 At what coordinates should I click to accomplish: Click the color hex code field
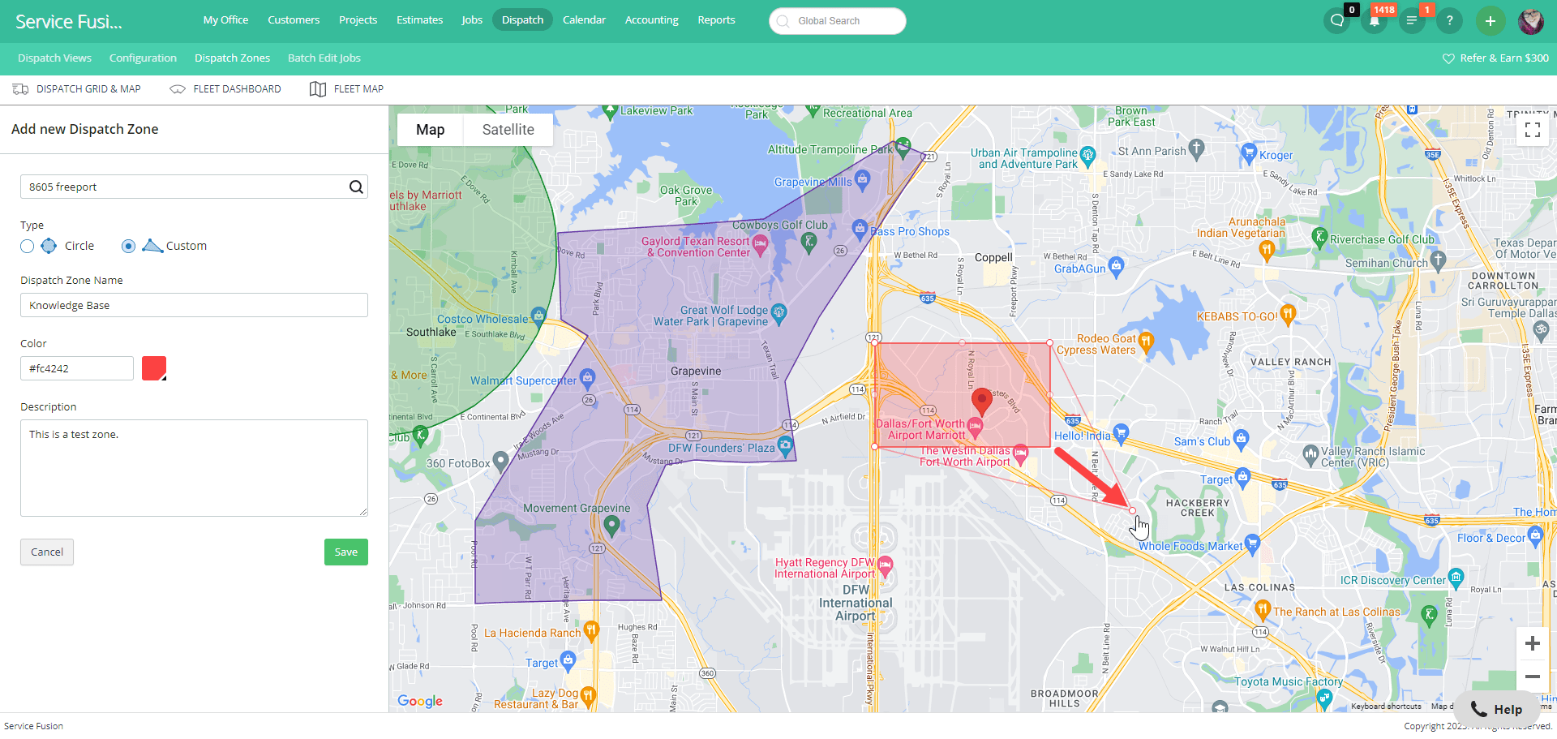tap(77, 369)
